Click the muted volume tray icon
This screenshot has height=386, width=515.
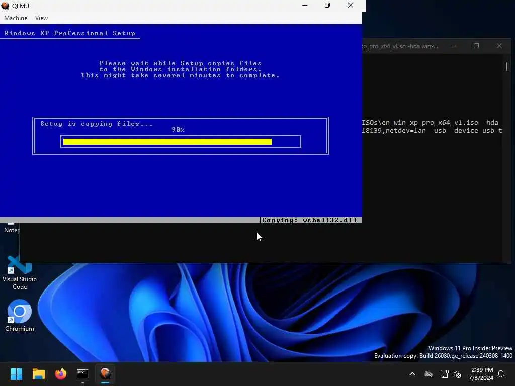click(457, 374)
